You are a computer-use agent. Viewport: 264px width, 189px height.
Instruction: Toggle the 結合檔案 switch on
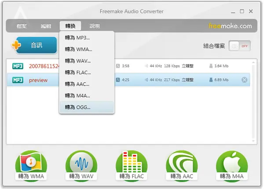[240, 46]
